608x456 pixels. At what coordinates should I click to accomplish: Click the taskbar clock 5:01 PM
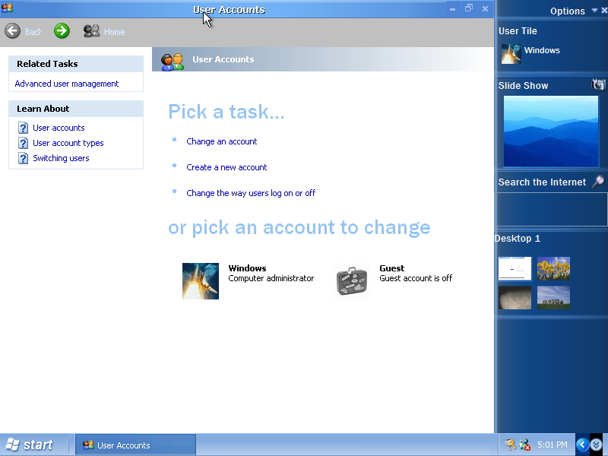[x=553, y=445]
